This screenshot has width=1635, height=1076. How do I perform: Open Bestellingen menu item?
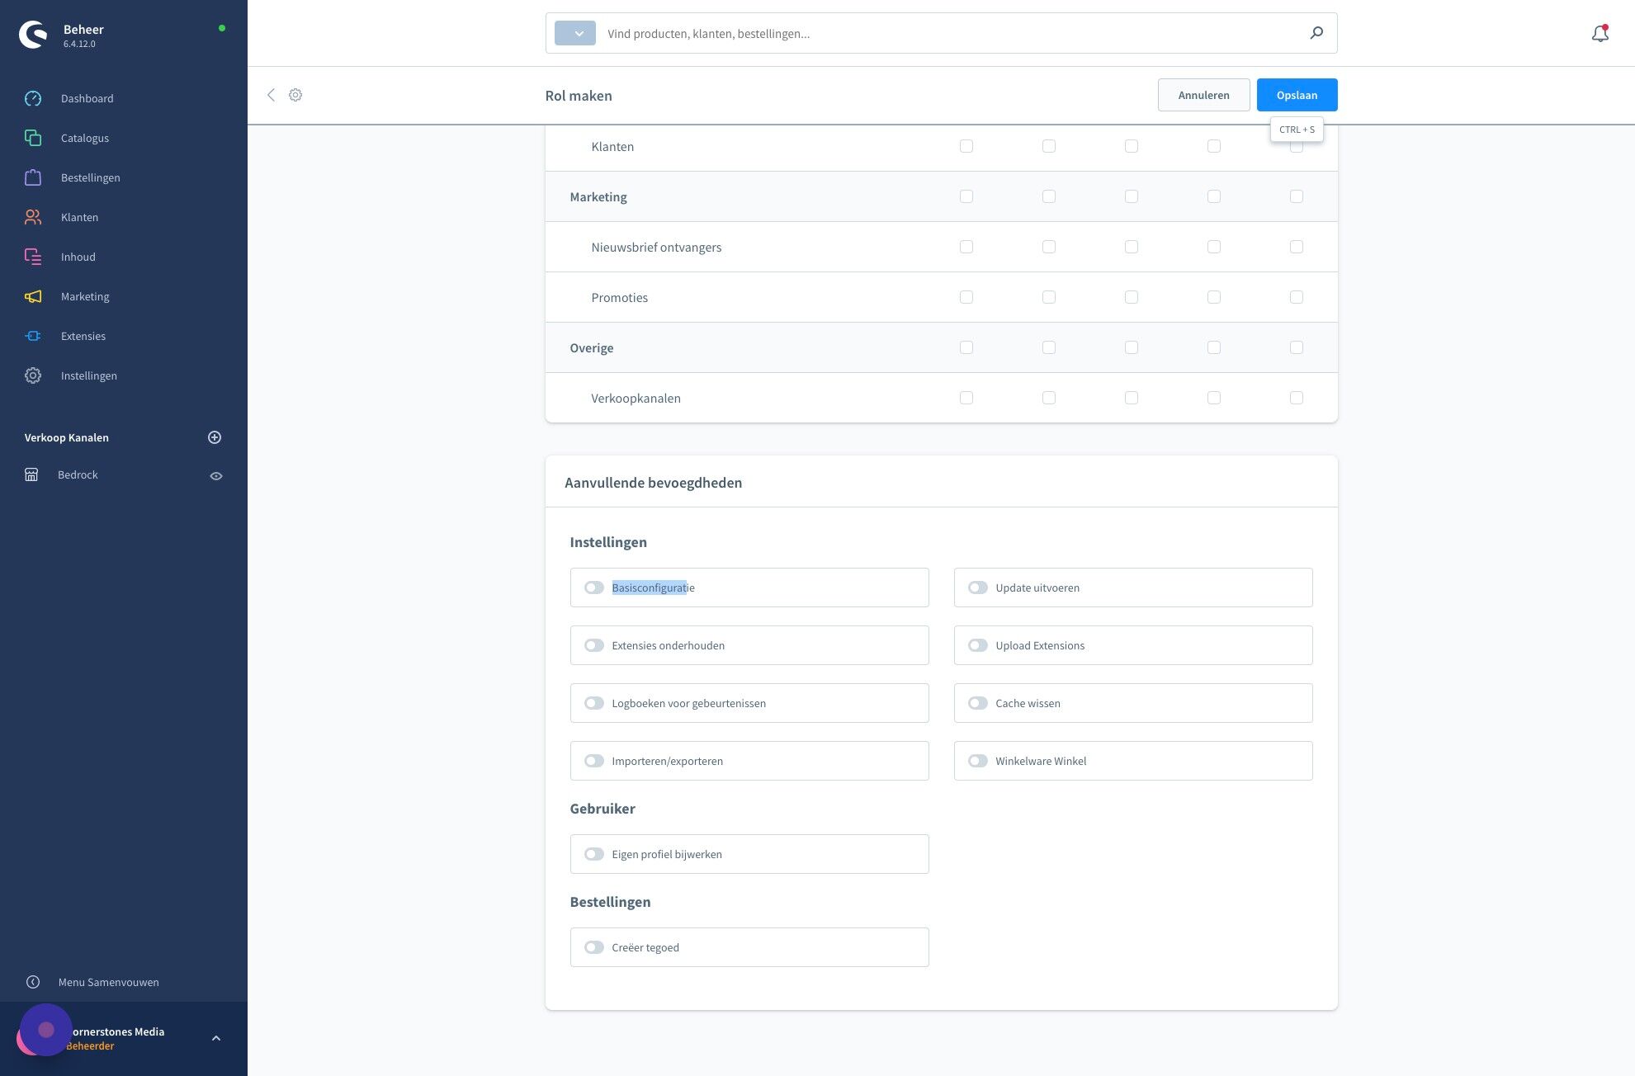91,177
